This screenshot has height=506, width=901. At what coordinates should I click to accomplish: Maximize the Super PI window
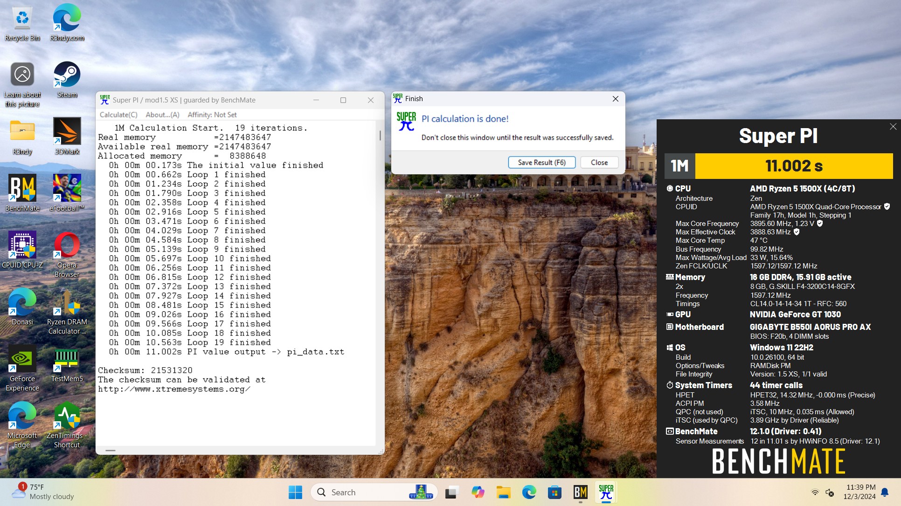click(x=343, y=100)
